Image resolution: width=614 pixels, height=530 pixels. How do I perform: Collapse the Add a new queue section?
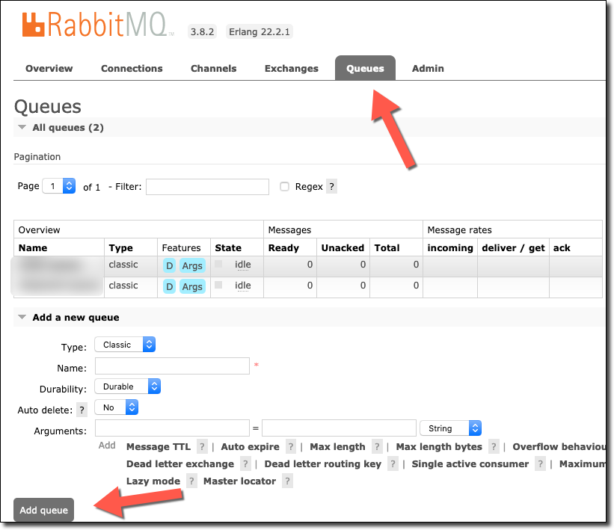tap(76, 318)
